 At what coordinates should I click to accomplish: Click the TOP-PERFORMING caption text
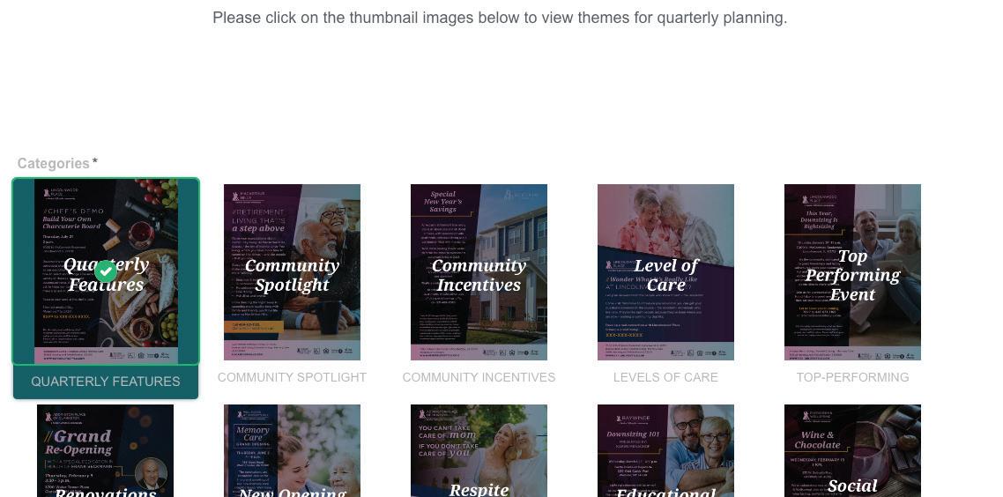852,377
